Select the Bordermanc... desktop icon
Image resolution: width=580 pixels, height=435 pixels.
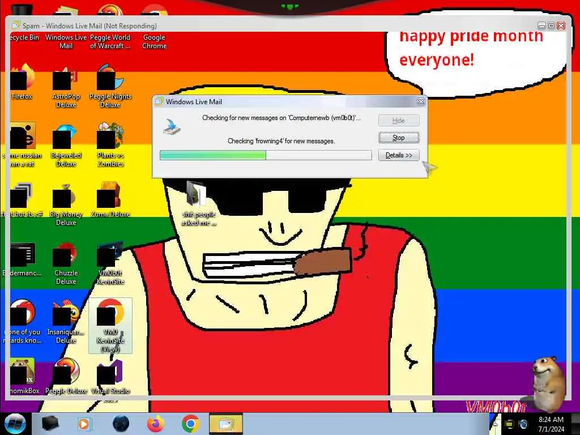coord(23,259)
